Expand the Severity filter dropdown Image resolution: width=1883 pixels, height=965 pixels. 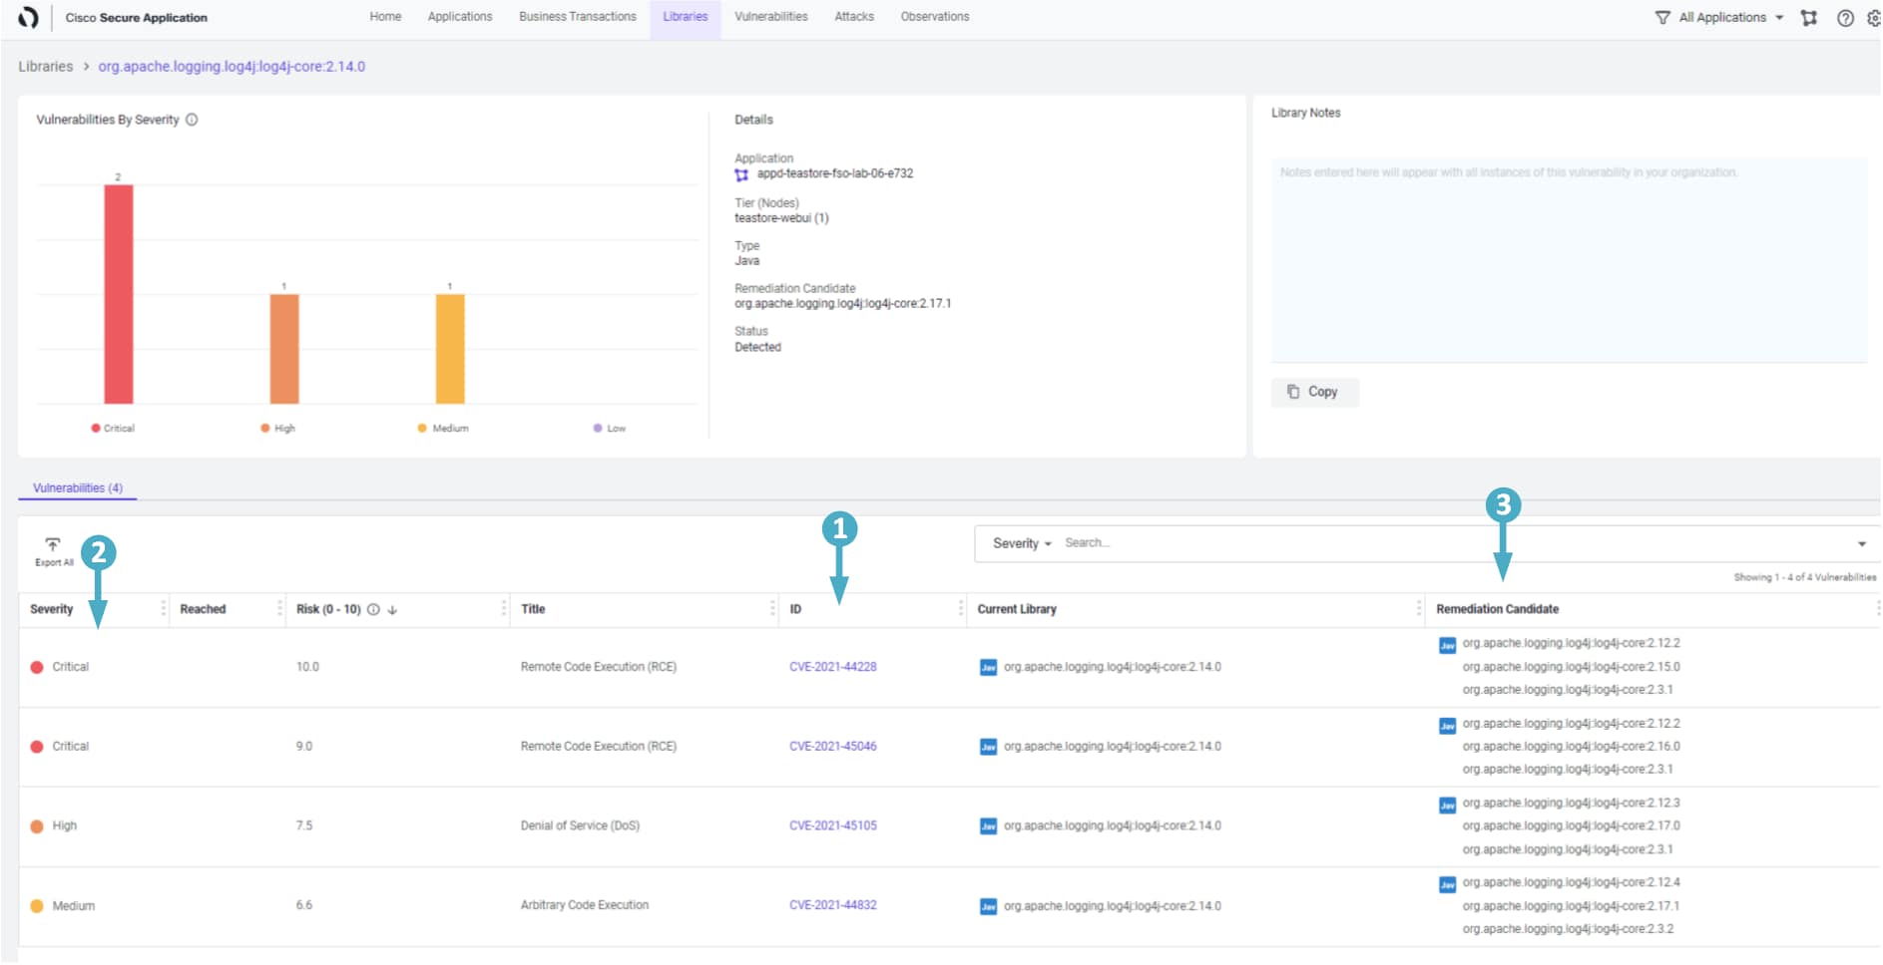(x=1022, y=543)
